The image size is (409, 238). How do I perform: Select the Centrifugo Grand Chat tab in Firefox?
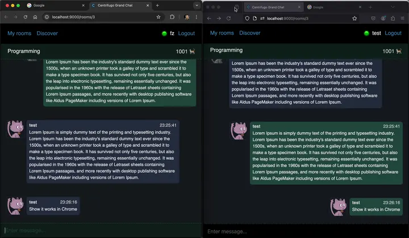274,7
